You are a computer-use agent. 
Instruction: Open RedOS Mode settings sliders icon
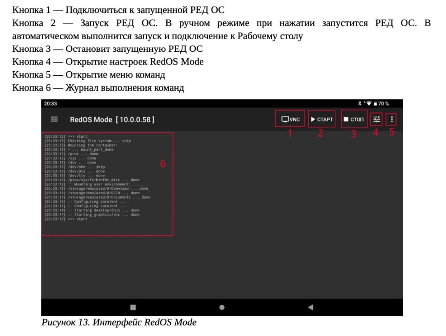click(376, 119)
